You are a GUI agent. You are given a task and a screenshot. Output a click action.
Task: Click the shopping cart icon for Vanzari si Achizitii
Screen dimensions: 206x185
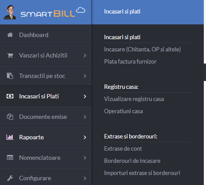coord(10,55)
